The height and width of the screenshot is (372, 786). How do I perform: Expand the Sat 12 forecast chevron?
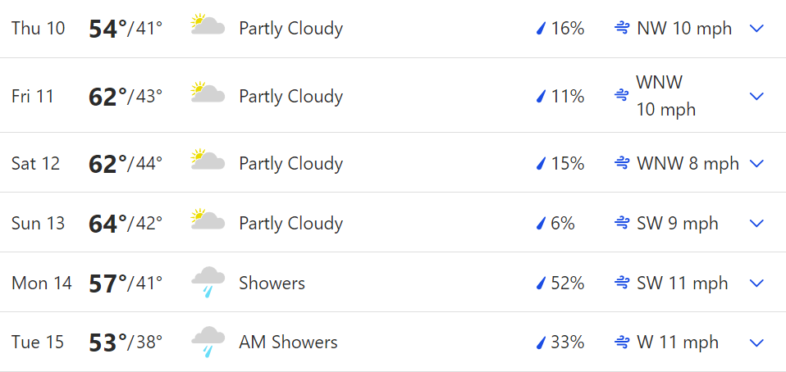pos(756,163)
